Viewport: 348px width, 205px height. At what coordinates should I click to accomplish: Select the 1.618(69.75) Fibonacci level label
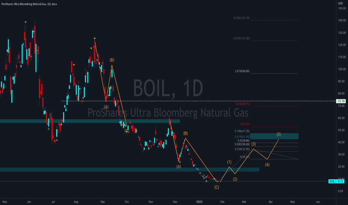242,104
